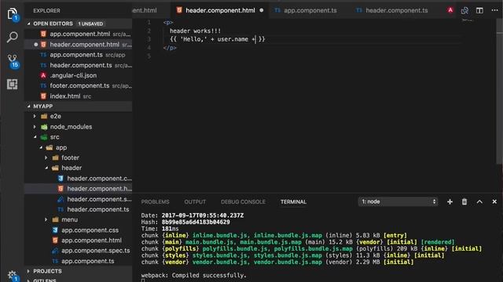Switch to the TERMINAL tab
503x282 pixels.
(x=293, y=202)
